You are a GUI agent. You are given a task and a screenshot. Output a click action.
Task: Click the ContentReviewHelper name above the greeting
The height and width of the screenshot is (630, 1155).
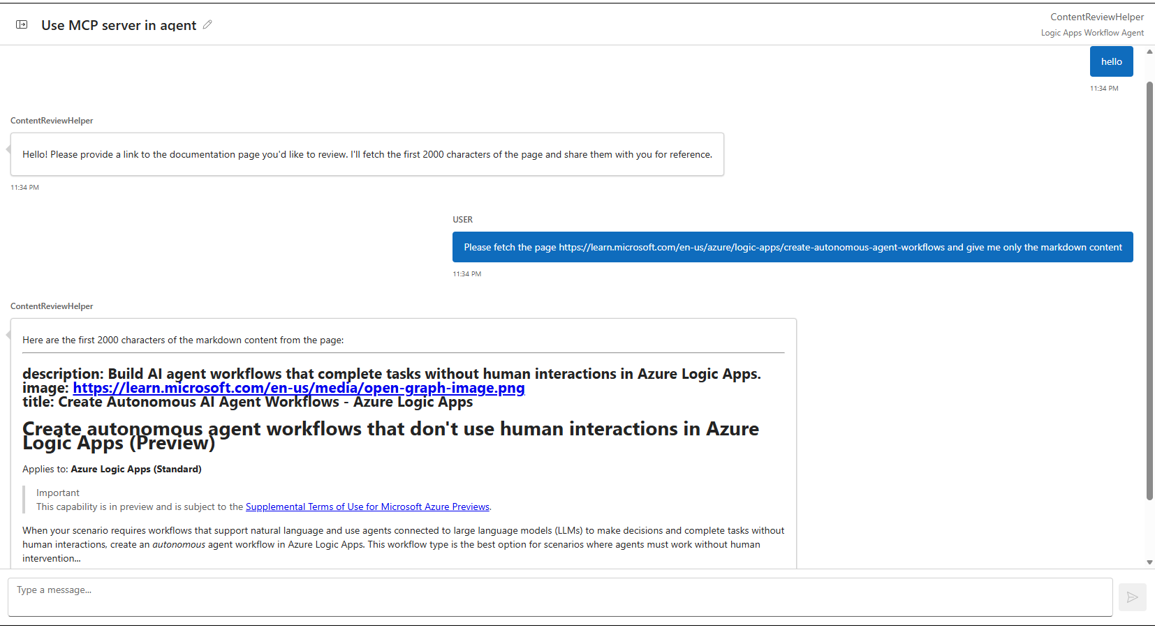[52, 120]
